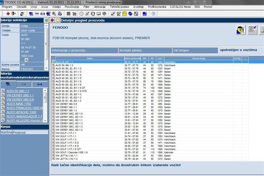Open axle search toolbar icon
264x176 pixels.
click(x=42, y=14)
